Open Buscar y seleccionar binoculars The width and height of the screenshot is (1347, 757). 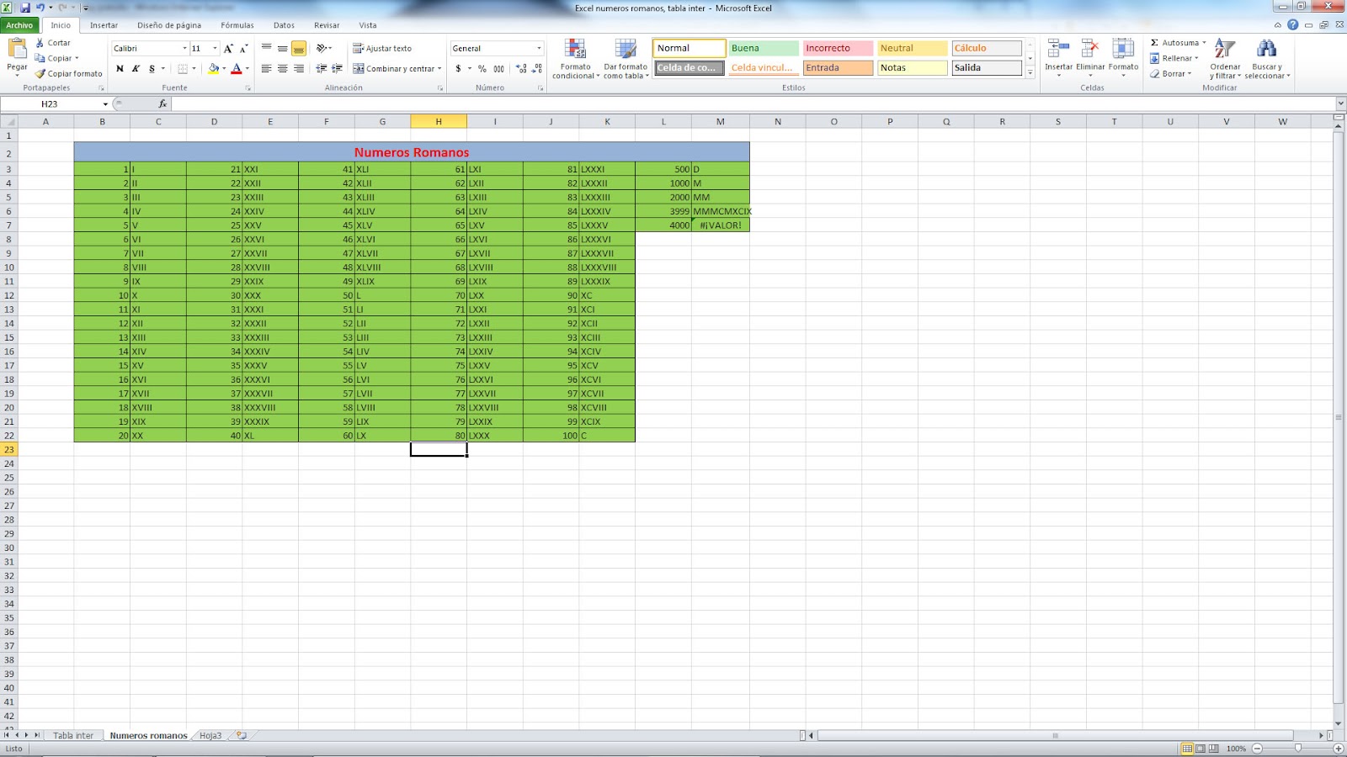click(1266, 49)
